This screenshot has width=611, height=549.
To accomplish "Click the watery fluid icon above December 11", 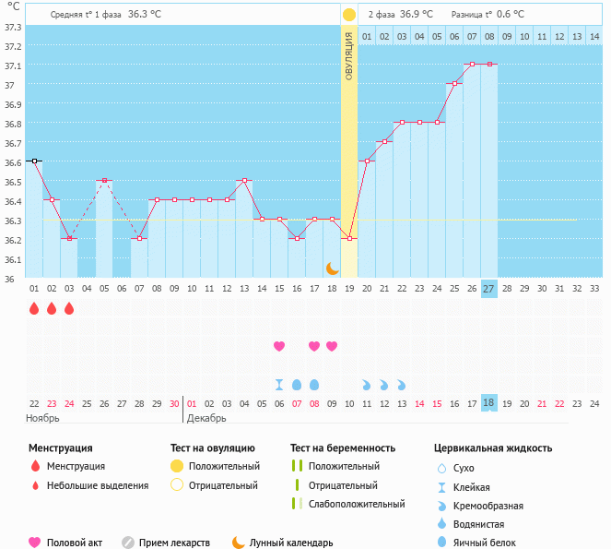I will pos(366,384).
